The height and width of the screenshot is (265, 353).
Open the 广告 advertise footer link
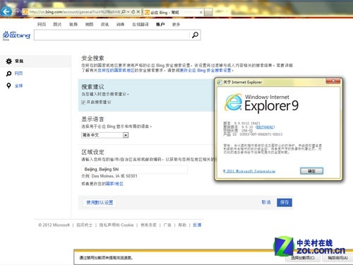tap(167, 225)
